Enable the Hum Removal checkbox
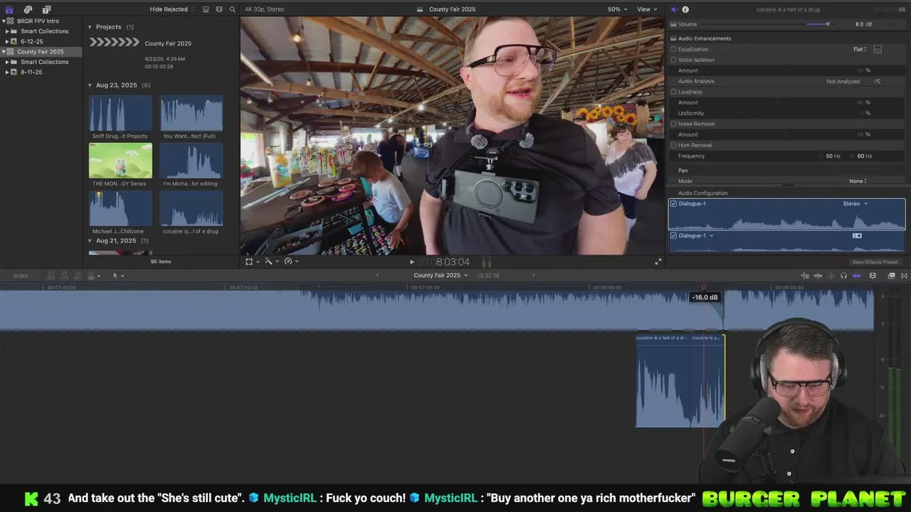Image resolution: width=911 pixels, height=512 pixels. [673, 145]
